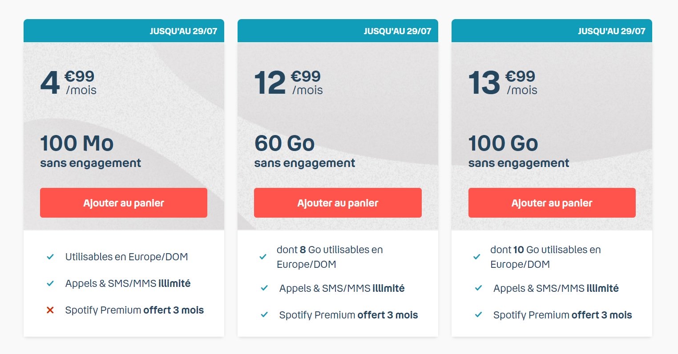Add the 60 Go plan to cart
678x354 pixels.
[x=338, y=203]
